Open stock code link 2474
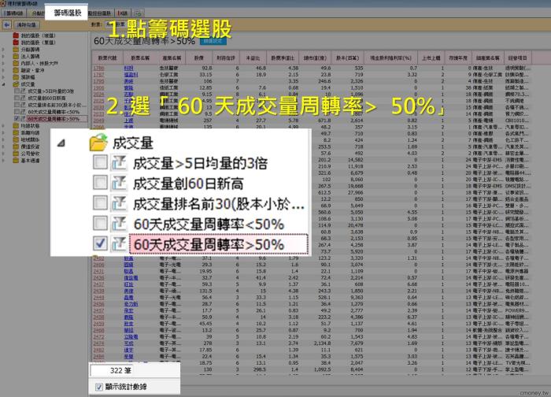 (x=98, y=343)
